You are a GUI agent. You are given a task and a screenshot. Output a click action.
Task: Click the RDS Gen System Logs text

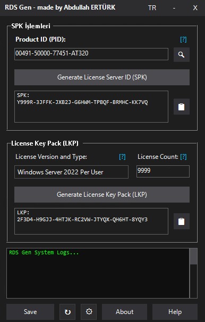[x=44, y=252]
